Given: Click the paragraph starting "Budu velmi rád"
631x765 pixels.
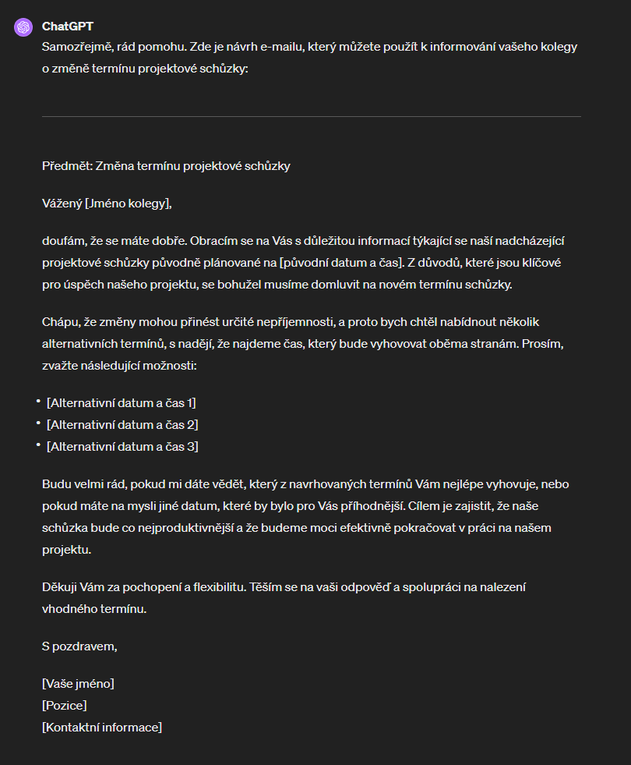Looking at the screenshot, I should tap(305, 517).
